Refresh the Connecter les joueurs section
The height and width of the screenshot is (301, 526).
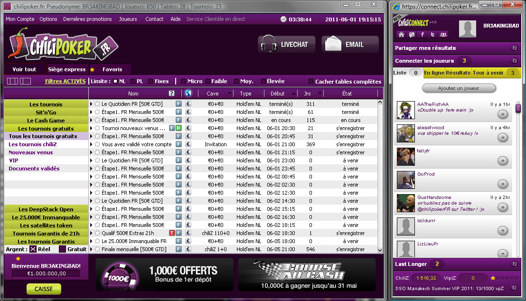[x=514, y=61]
